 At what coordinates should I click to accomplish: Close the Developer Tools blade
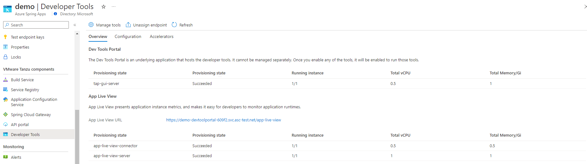click(585, 7)
